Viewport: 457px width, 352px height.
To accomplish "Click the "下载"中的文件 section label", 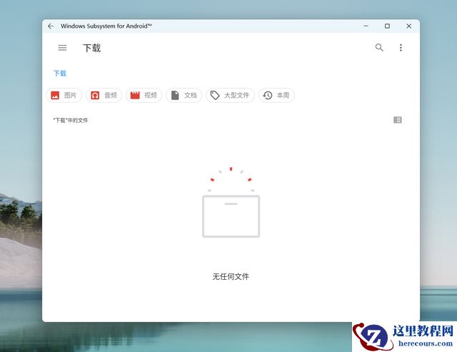I will (x=71, y=121).
